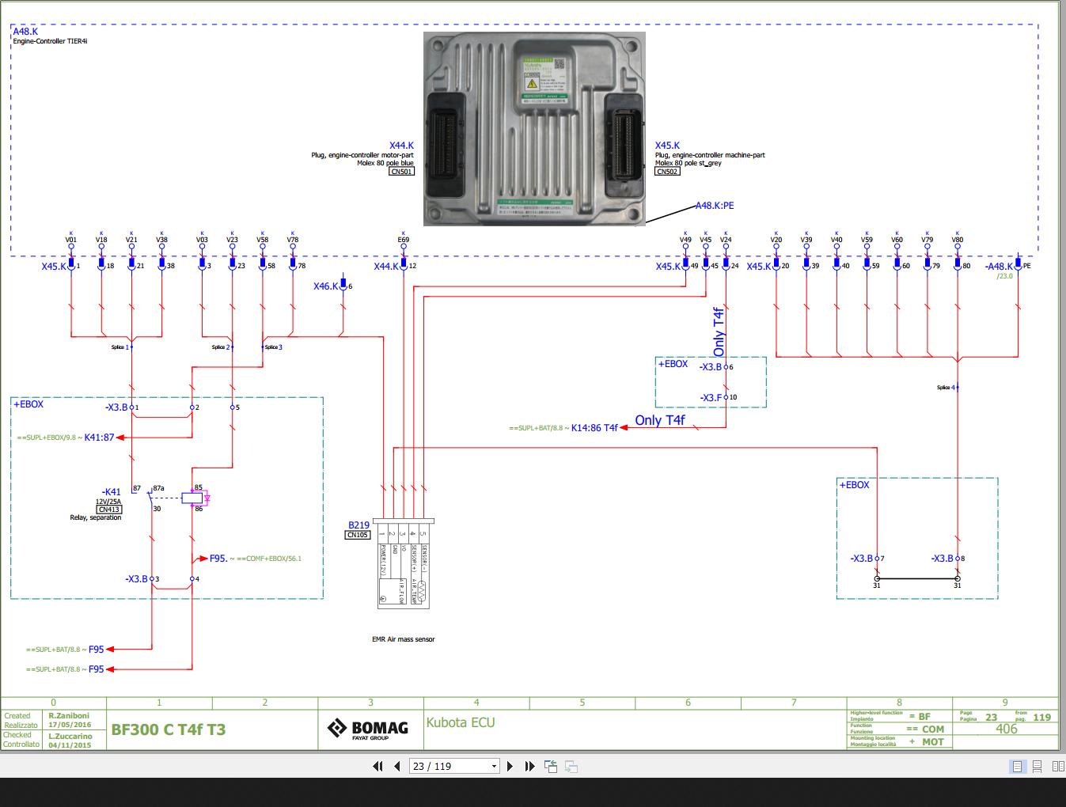Image resolution: width=1066 pixels, height=807 pixels.
Task: Select the Kubota ECU photograph
Action: (535, 131)
